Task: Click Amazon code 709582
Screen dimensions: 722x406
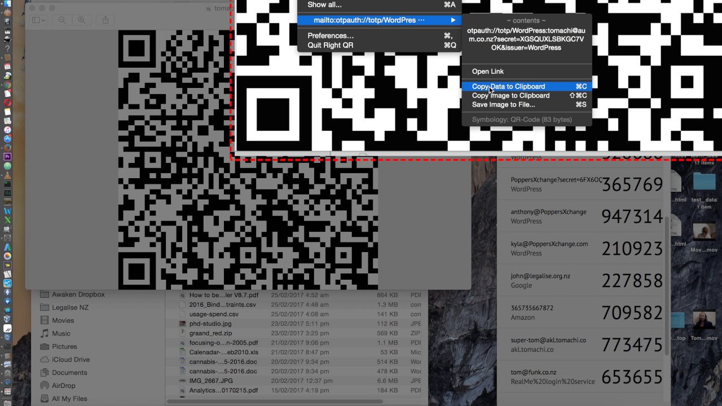Action: coord(632,312)
